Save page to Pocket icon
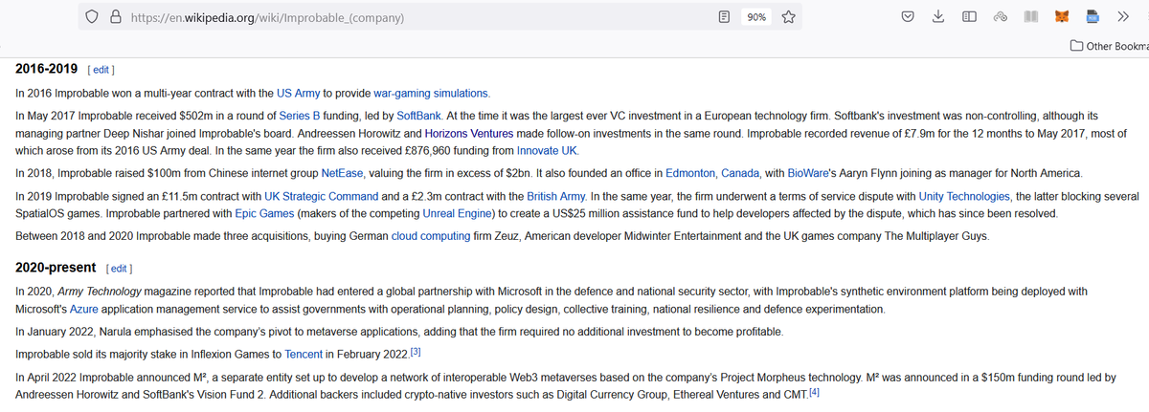Viewport: 1149px width, 412px height. tap(908, 17)
